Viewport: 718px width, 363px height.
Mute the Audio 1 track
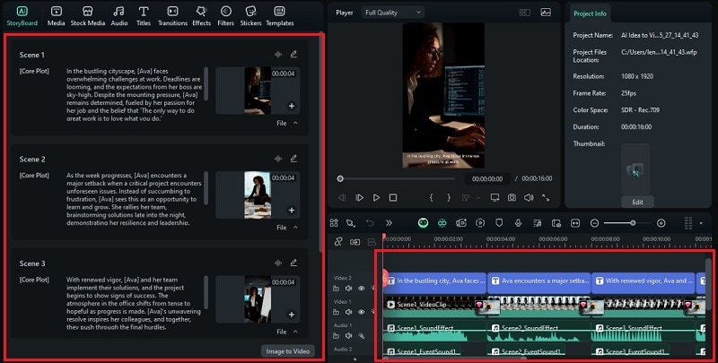coord(348,335)
